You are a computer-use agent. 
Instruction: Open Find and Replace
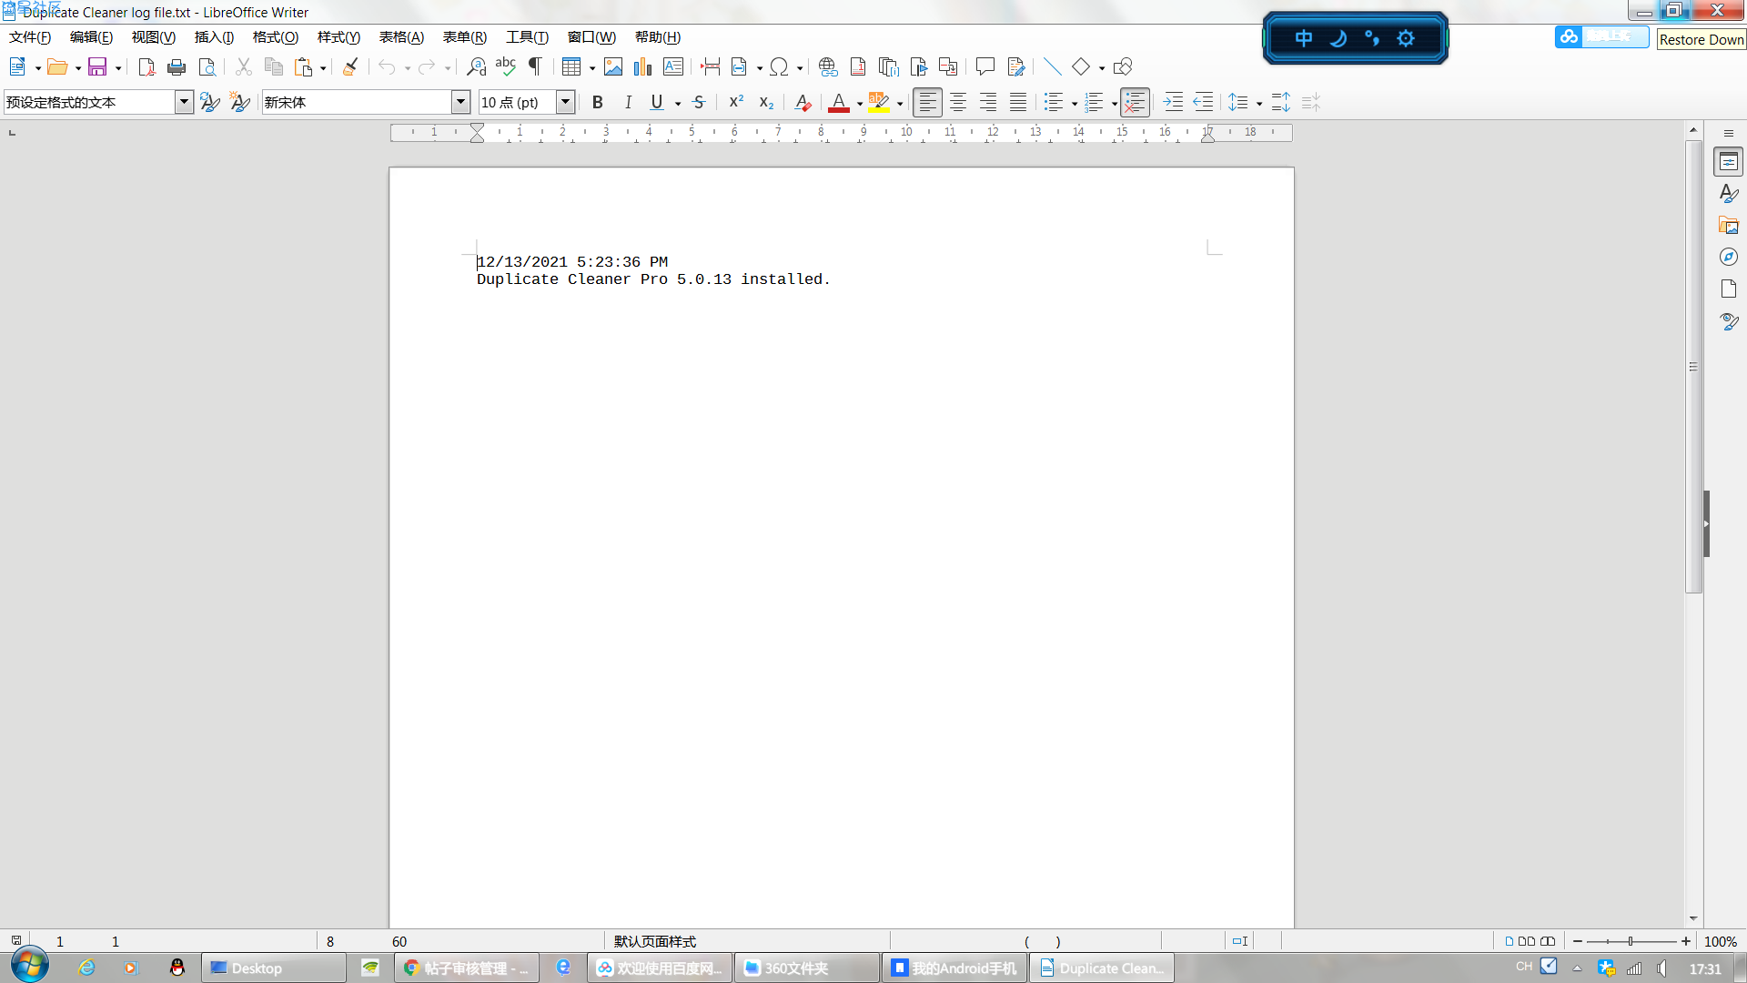point(476,66)
